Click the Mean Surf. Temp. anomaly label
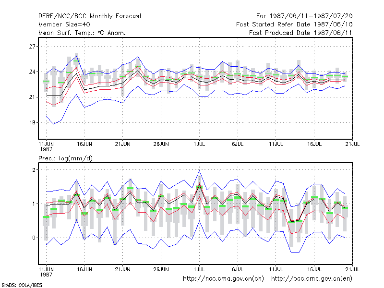The height and width of the screenshot is (288, 384). [82, 33]
